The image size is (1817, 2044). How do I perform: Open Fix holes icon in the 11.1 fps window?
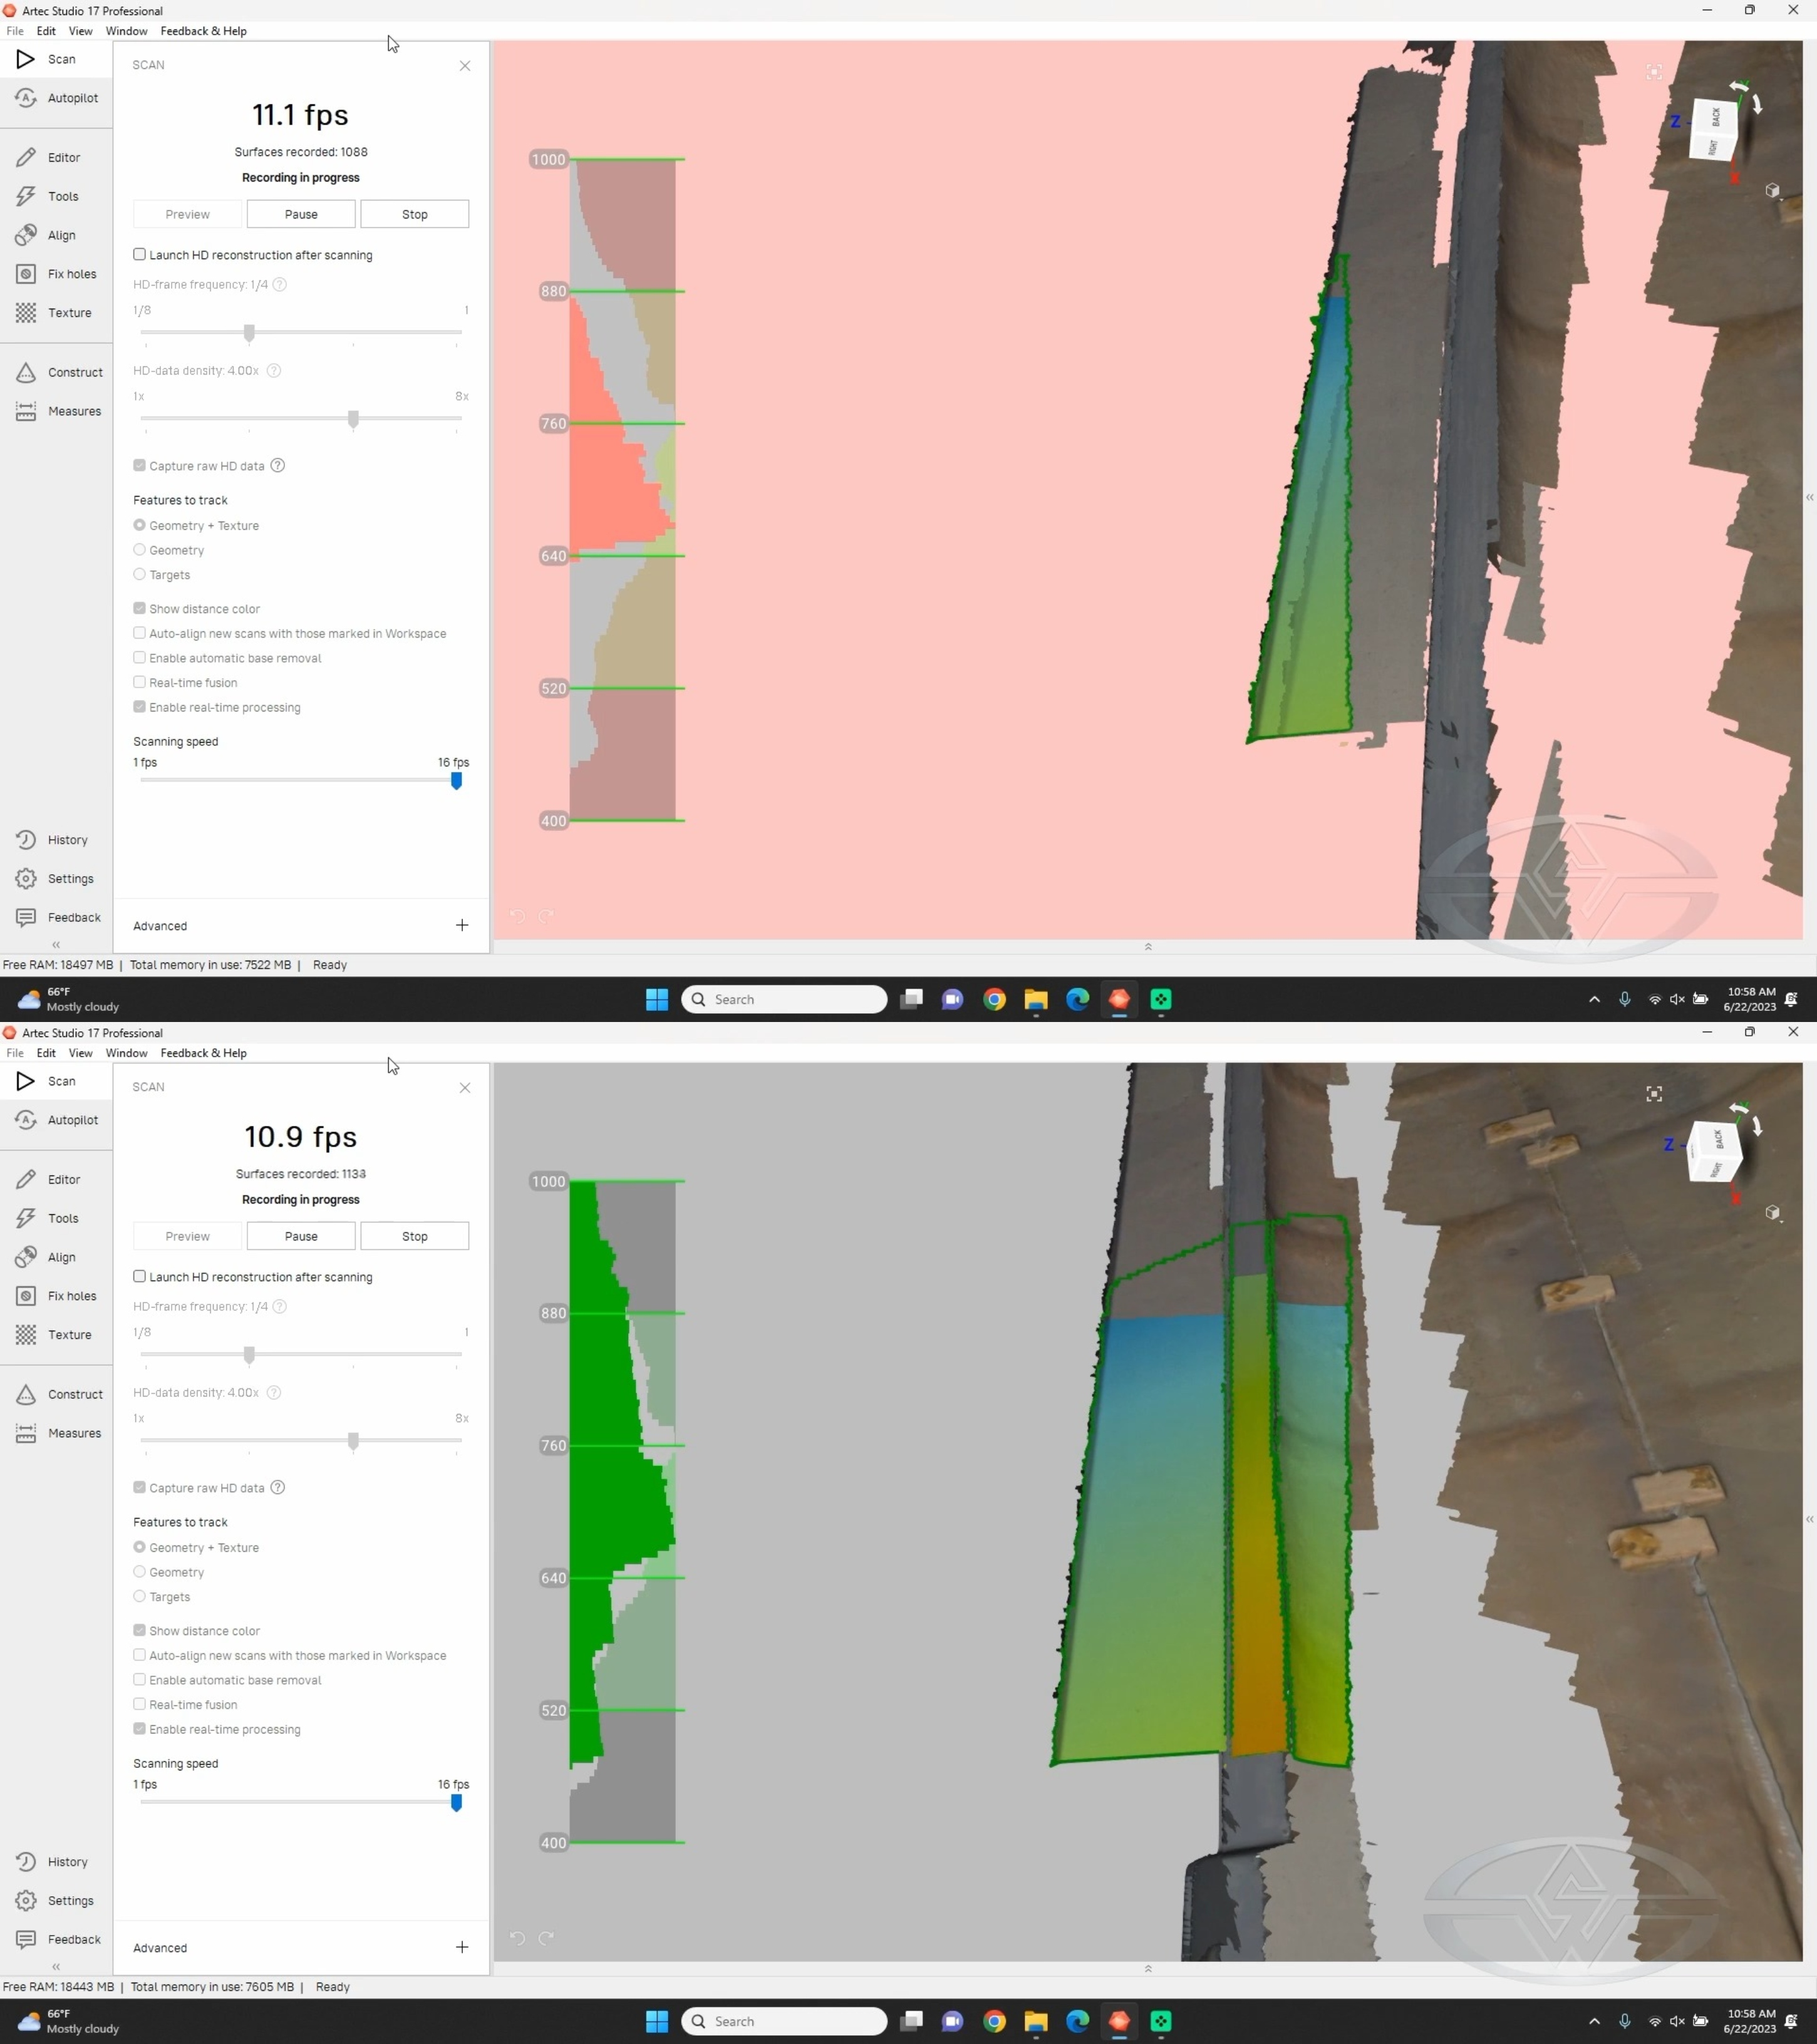tap(26, 274)
